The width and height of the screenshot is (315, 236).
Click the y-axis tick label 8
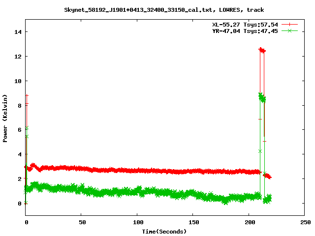[20, 106]
